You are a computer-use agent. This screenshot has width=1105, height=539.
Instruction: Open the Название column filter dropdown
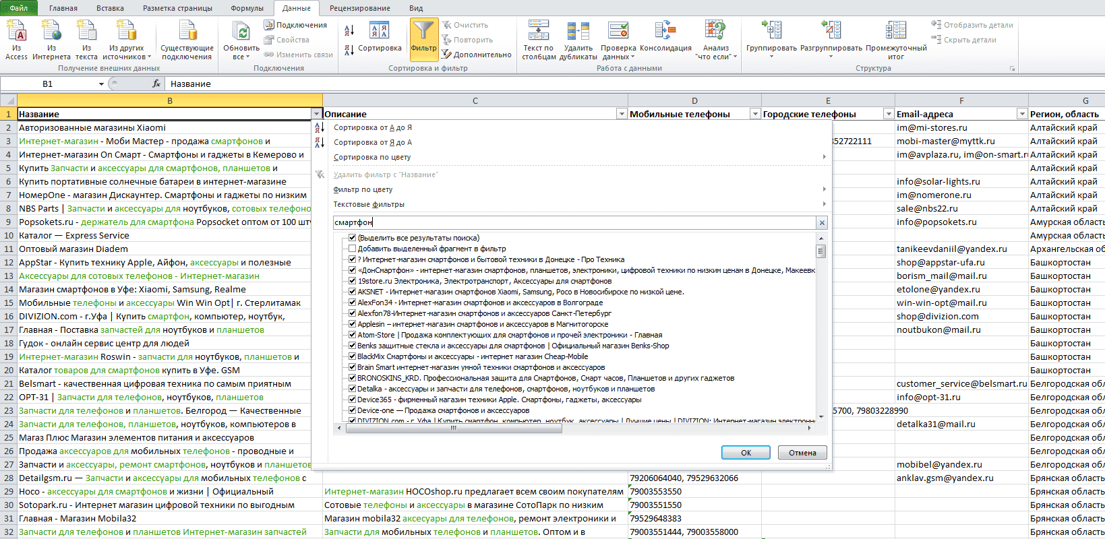point(317,114)
